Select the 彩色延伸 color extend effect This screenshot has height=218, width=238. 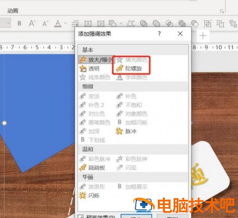[132, 159]
